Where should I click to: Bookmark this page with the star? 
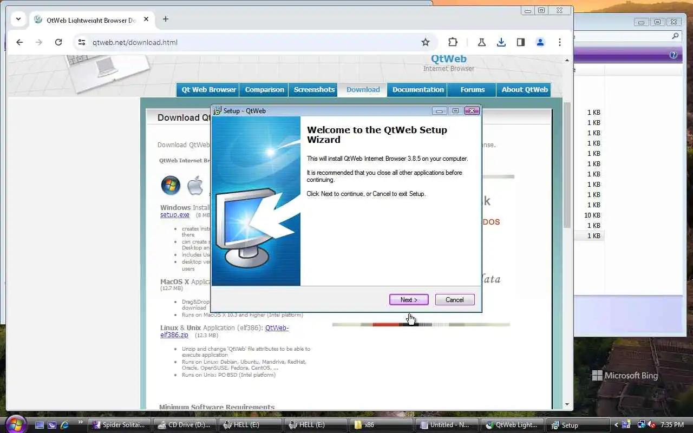[x=426, y=42]
